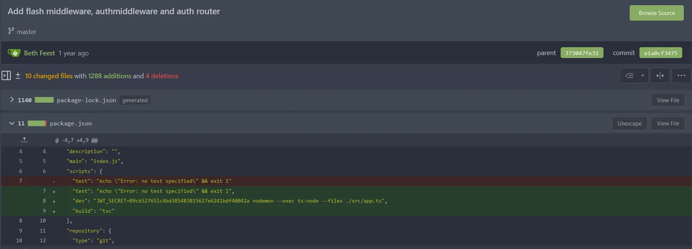This screenshot has width=692, height=249.
Task: Click the branch icon beside master
Action: click(x=11, y=31)
